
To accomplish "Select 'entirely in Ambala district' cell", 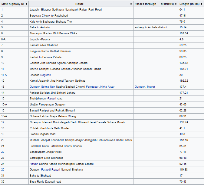I will click(151, 27).
